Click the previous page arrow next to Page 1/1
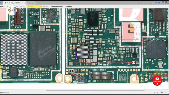 pyautogui.click(x=7, y=7)
